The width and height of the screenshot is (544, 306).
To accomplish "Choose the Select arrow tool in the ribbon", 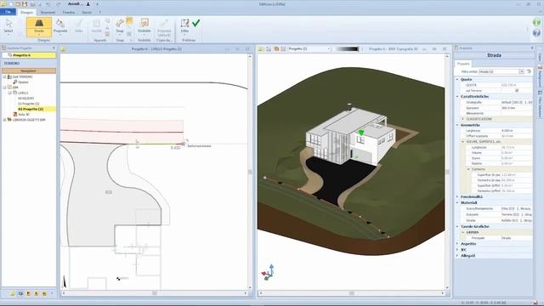I will (8, 26).
